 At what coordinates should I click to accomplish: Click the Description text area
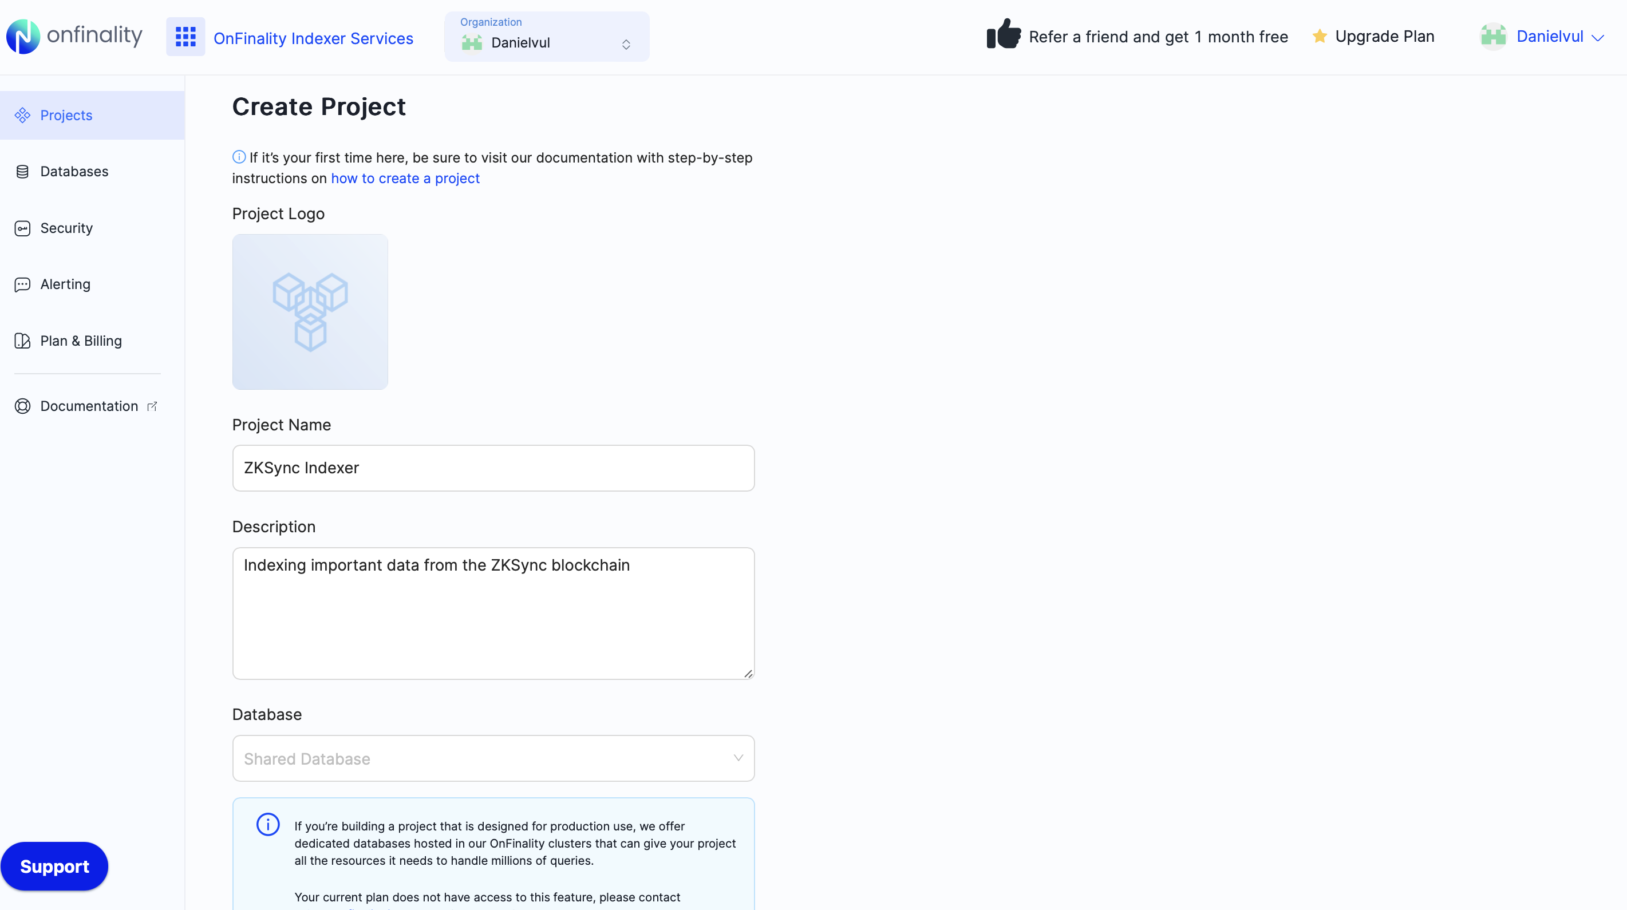[x=493, y=612]
